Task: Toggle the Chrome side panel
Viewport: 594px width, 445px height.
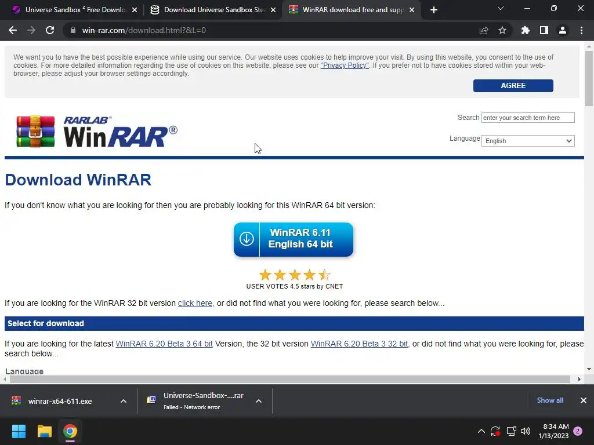Action: pyautogui.click(x=544, y=30)
